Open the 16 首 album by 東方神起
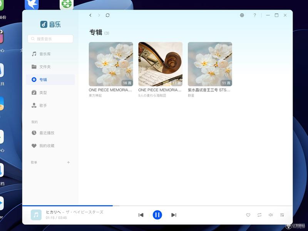308x231 pixels. coord(111,64)
